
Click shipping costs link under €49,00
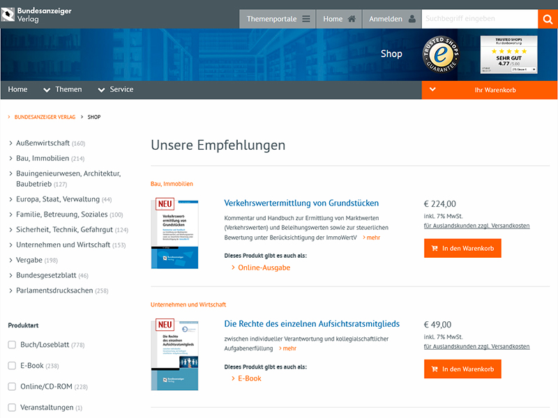click(477, 346)
